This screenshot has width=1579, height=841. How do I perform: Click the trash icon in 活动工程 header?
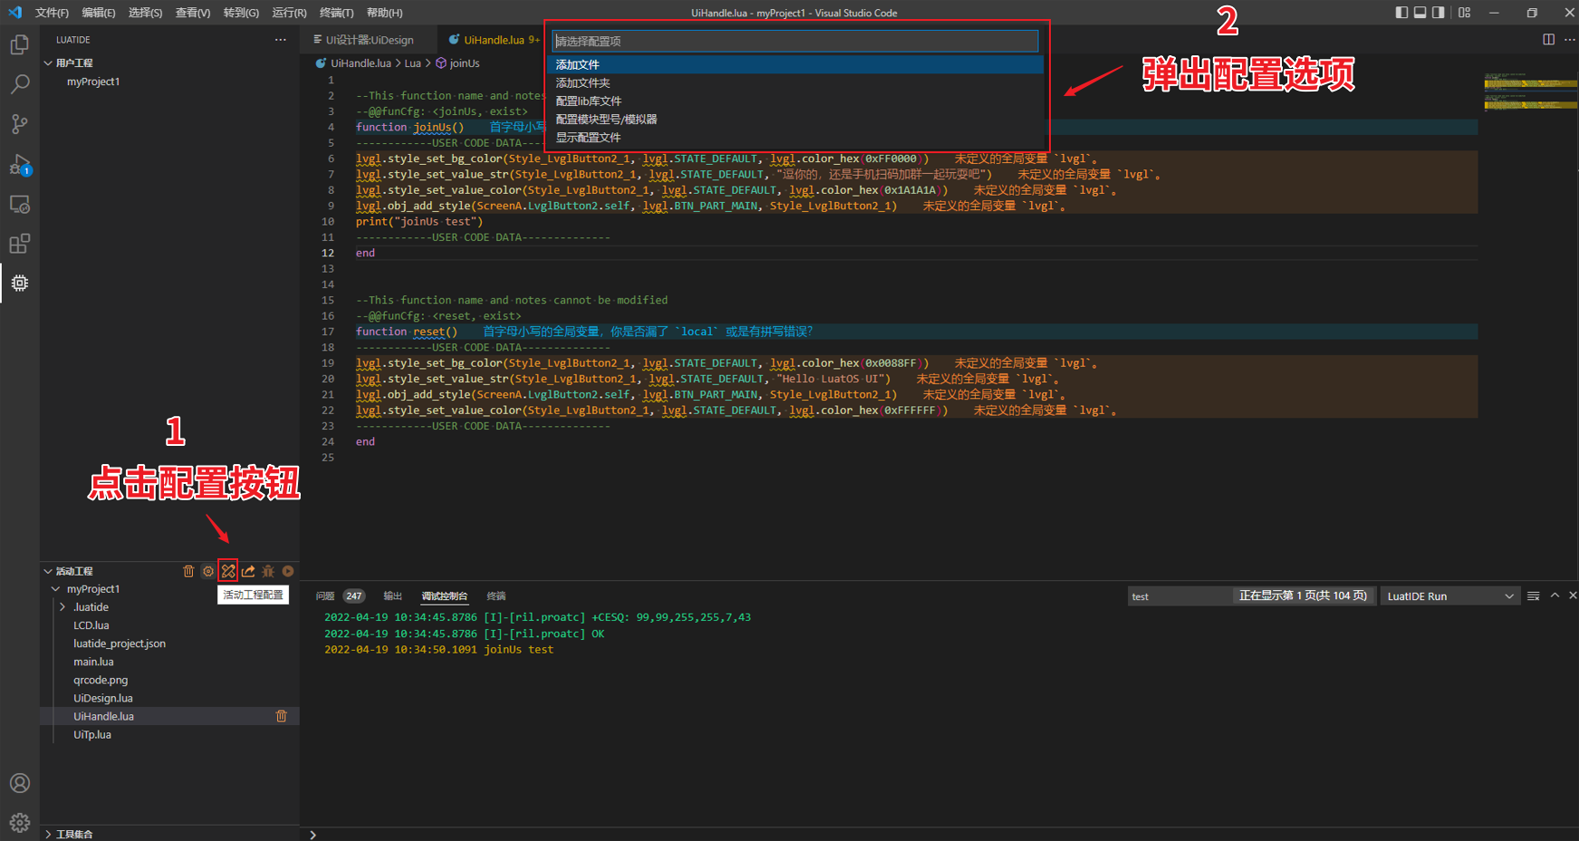click(x=188, y=571)
